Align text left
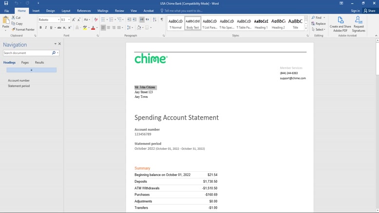 pyautogui.click(x=103, y=28)
